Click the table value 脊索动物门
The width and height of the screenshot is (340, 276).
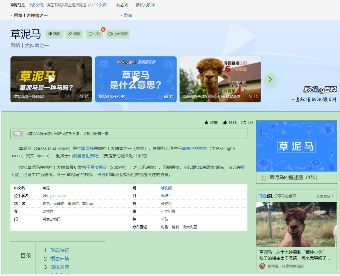51,219
